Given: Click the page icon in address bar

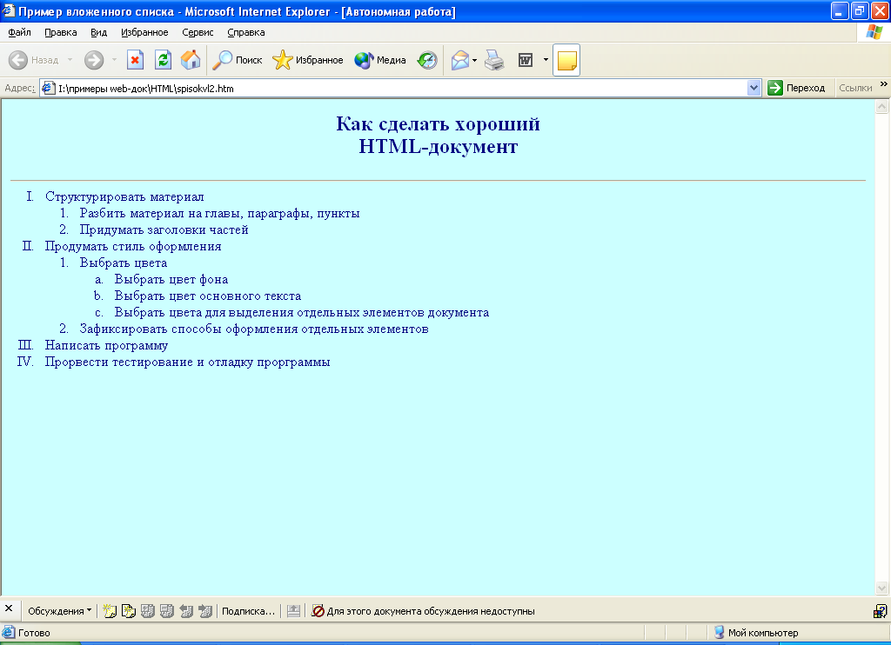Looking at the screenshot, I should 49,88.
